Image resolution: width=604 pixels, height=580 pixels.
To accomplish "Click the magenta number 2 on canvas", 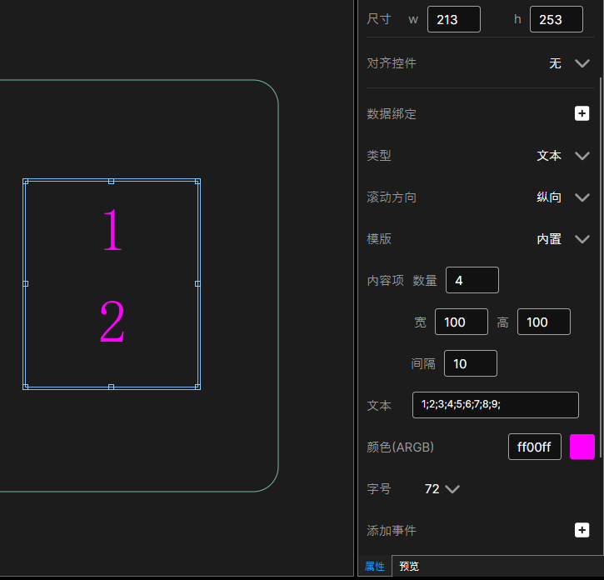I will coord(112,322).
